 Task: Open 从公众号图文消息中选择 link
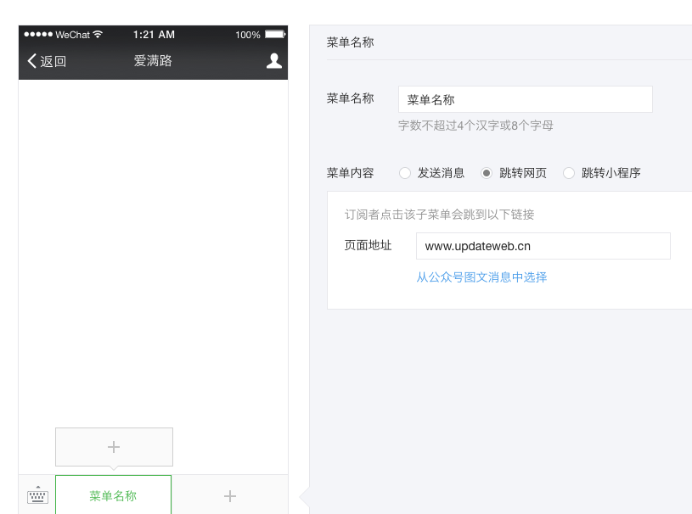tap(481, 277)
